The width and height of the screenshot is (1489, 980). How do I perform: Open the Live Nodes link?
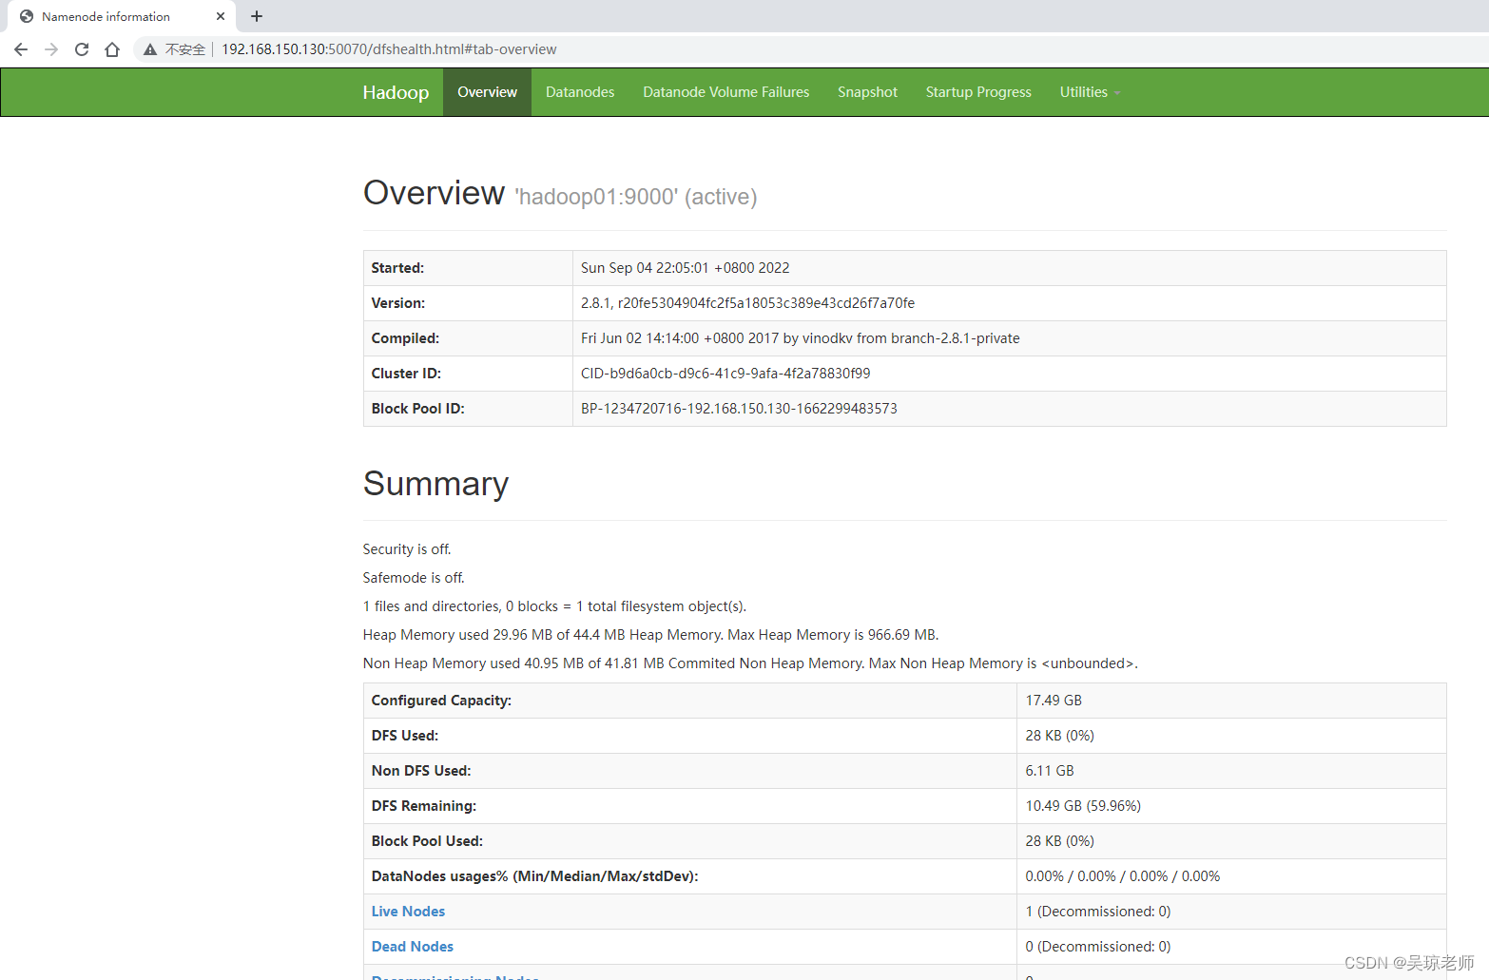click(x=408, y=912)
